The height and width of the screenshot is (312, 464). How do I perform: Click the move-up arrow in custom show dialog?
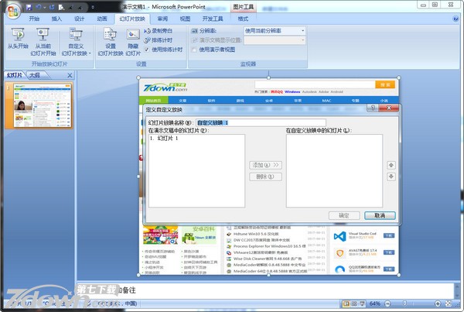(x=391, y=165)
